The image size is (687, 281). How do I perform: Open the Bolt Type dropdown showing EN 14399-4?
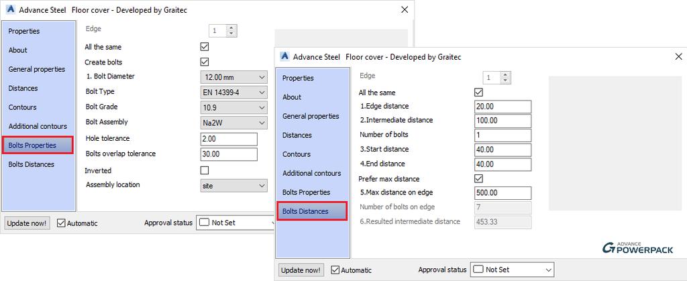point(234,93)
